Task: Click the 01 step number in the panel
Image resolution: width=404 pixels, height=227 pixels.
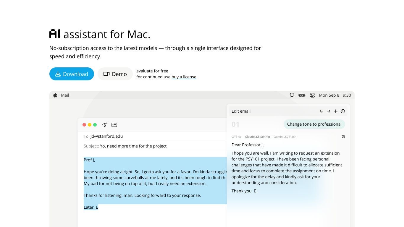Action: click(x=235, y=124)
